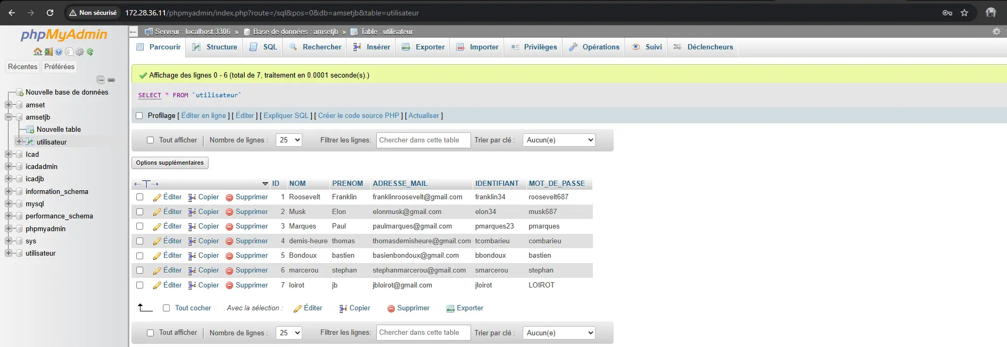Screen dimensions: 1007x347
Task: Open navigation panel settings gear icon
Action: click(x=79, y=52)
